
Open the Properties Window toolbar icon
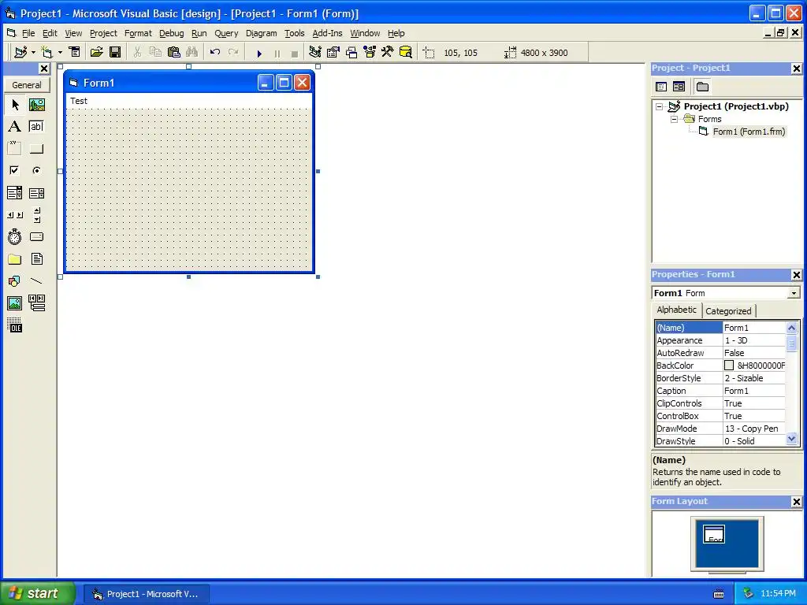pyautogui.click(x=333, y=53)
